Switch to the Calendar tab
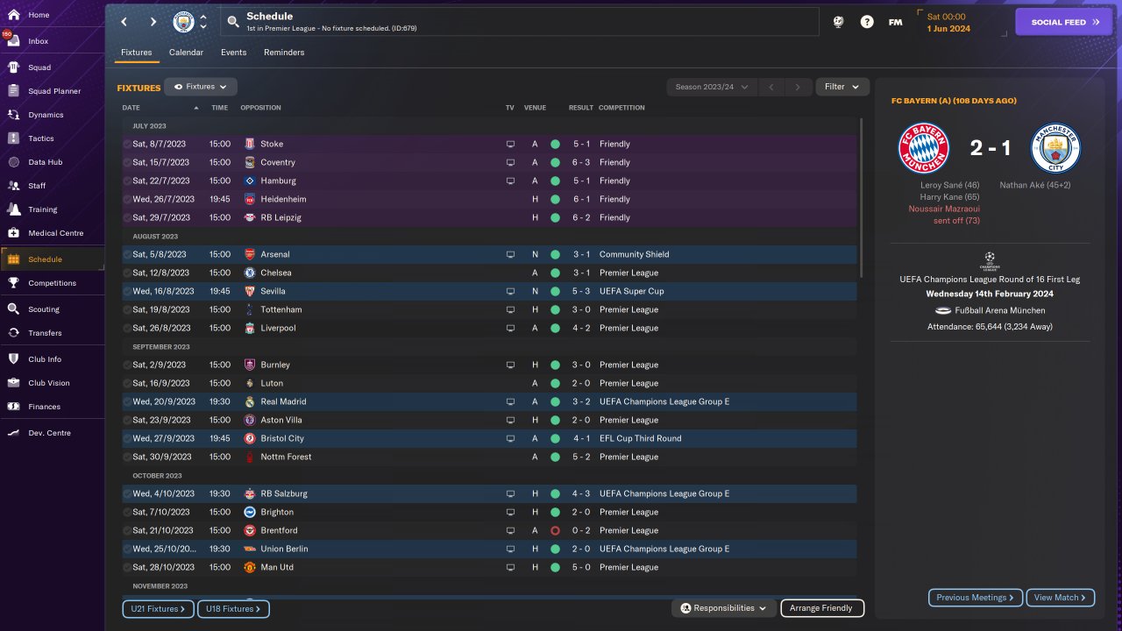Viewport: 1122px width, 631px height. (x=186, y=53)
